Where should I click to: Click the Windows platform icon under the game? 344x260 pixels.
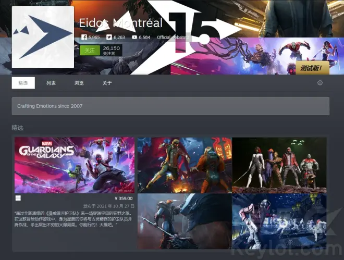coord(18,198)
